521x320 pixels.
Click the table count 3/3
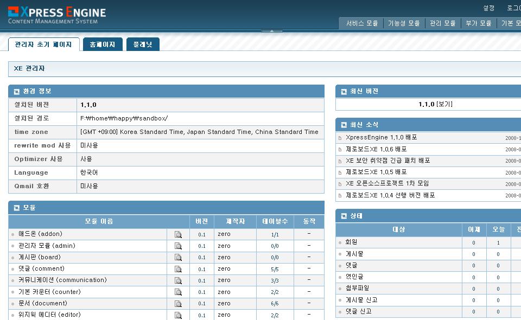click(x=275, y=281)
